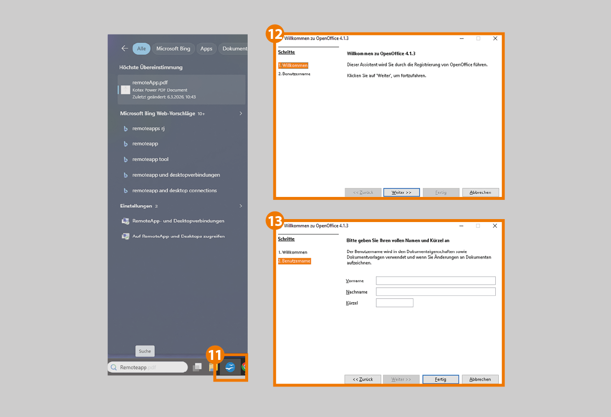Open Task View from the taskbar
This screenshot has width=611, height=417.
pos(197,367)
